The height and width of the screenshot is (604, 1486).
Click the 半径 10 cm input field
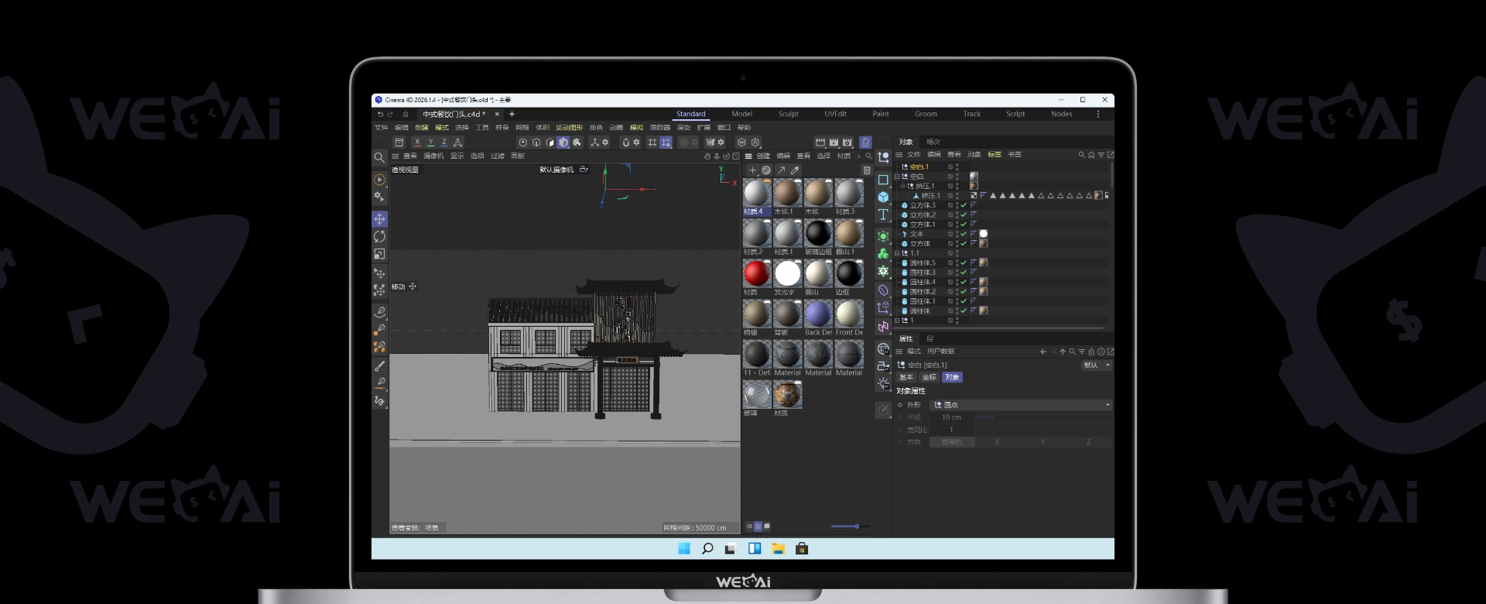(951, 417)
